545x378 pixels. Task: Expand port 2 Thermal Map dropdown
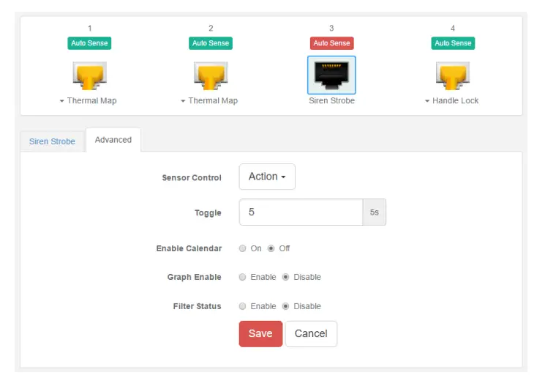coord(209,100)
